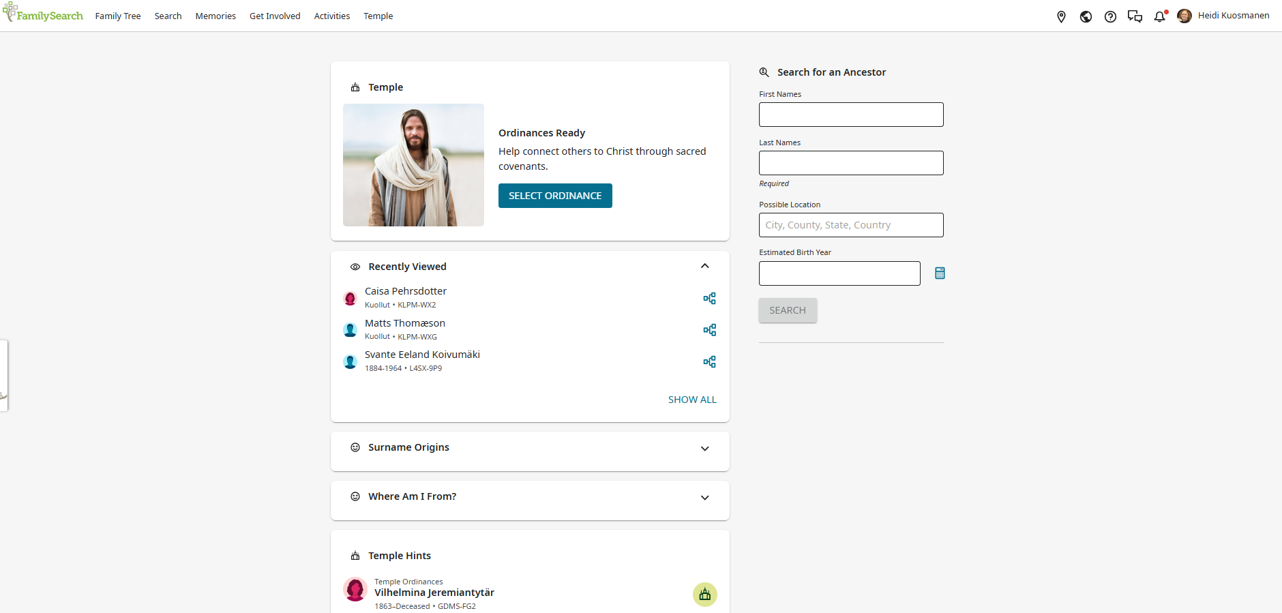Open the Family Tree menu
Viewport: 1282px width, 613px height.
[x=118, y=16]
